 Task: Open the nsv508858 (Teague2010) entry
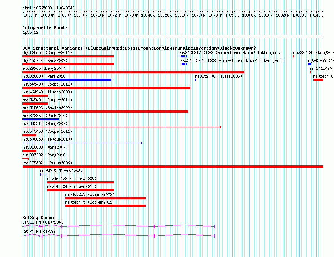click(x=47, y=139)
